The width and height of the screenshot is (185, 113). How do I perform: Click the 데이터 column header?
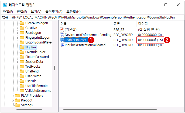coord(160,24)
